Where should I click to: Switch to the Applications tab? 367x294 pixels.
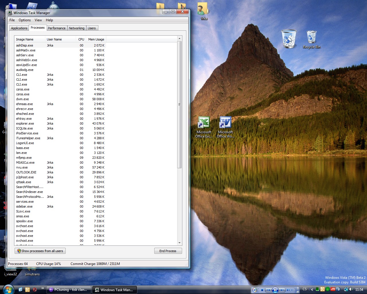[19, 28]
